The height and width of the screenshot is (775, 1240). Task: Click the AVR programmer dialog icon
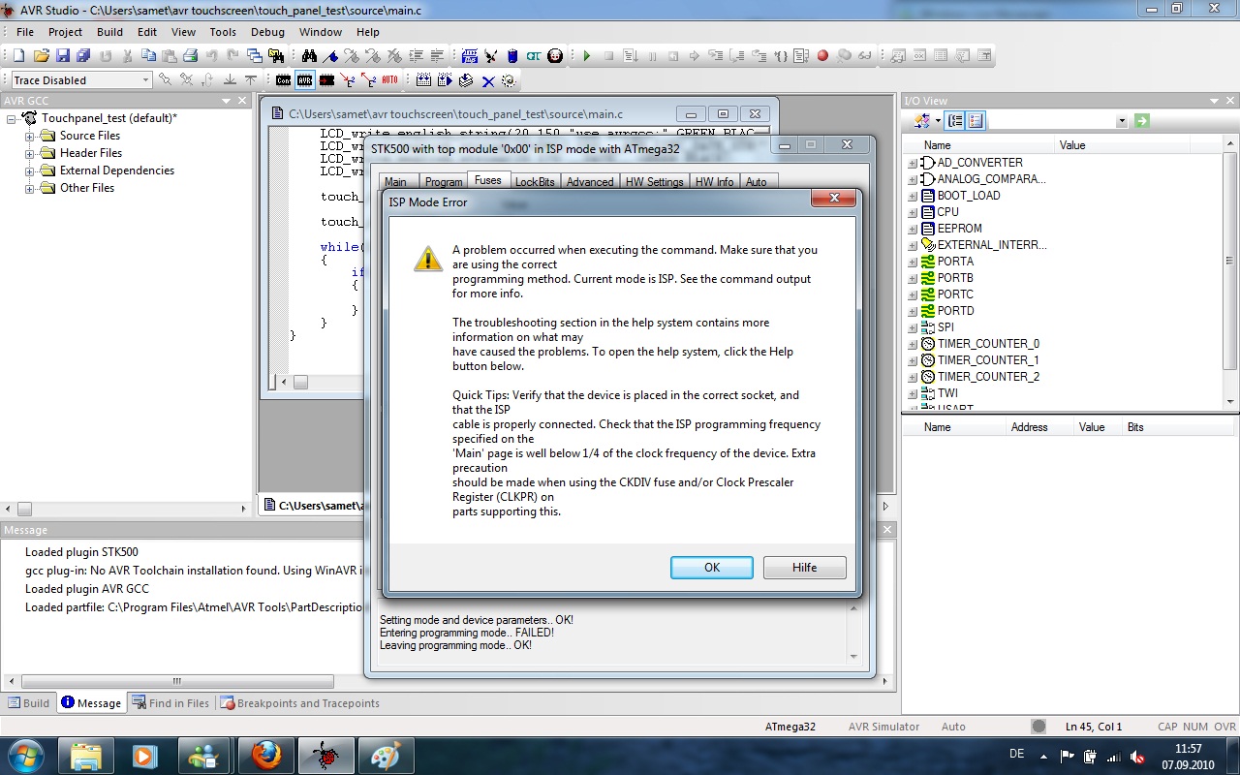(x=304, y=80)
